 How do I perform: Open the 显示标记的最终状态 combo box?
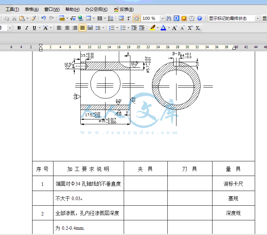pyautogui.click(x=233, y=19)
